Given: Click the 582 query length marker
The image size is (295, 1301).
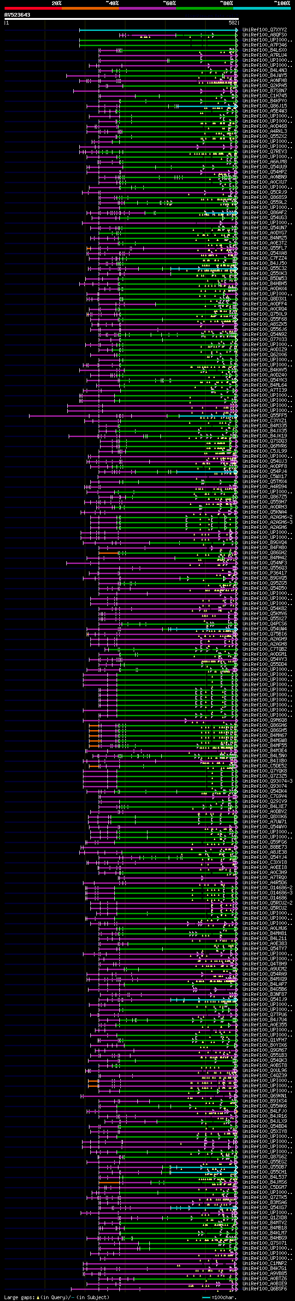Looking at the screenshot, I should click(x=233, y=23).
